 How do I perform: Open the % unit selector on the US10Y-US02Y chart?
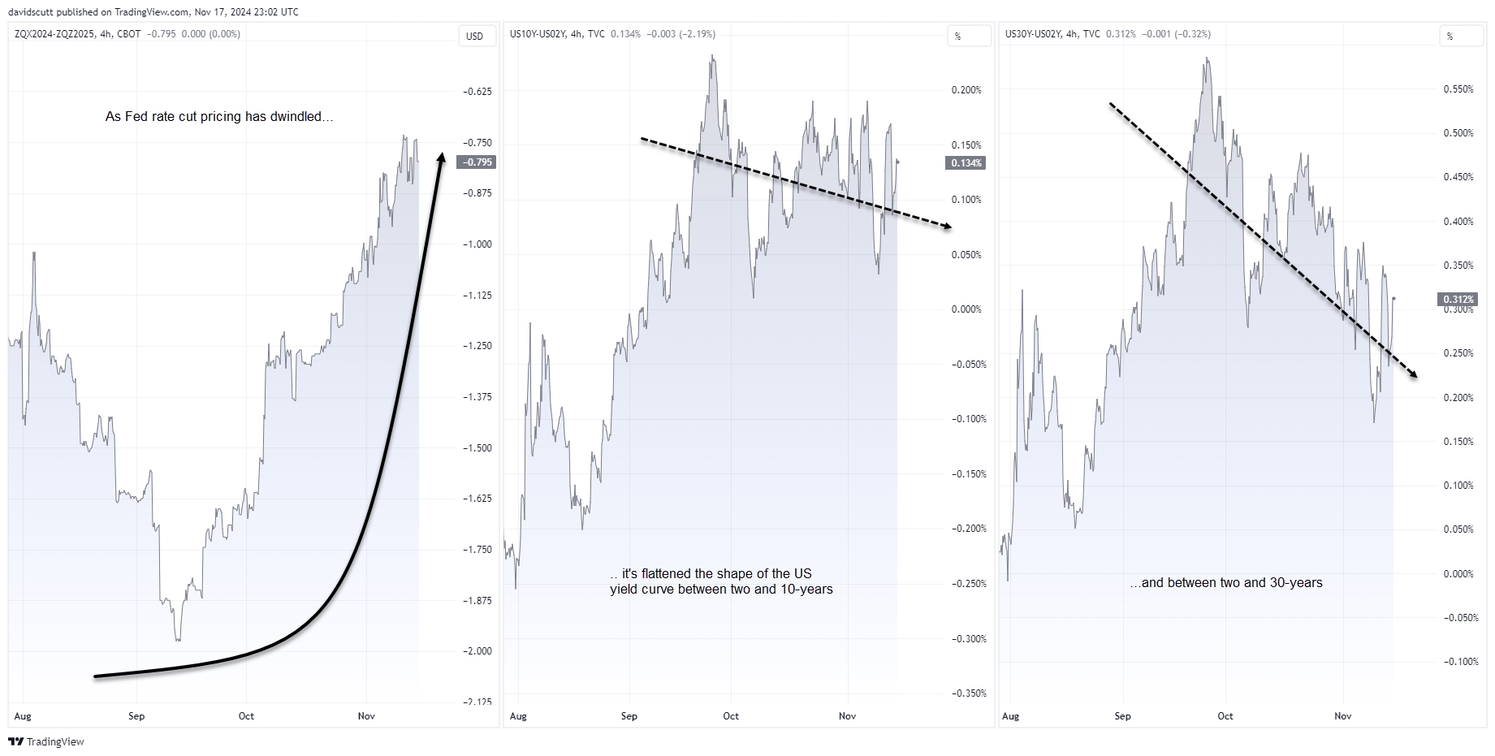pyautogui.click(x=970, y=36)
